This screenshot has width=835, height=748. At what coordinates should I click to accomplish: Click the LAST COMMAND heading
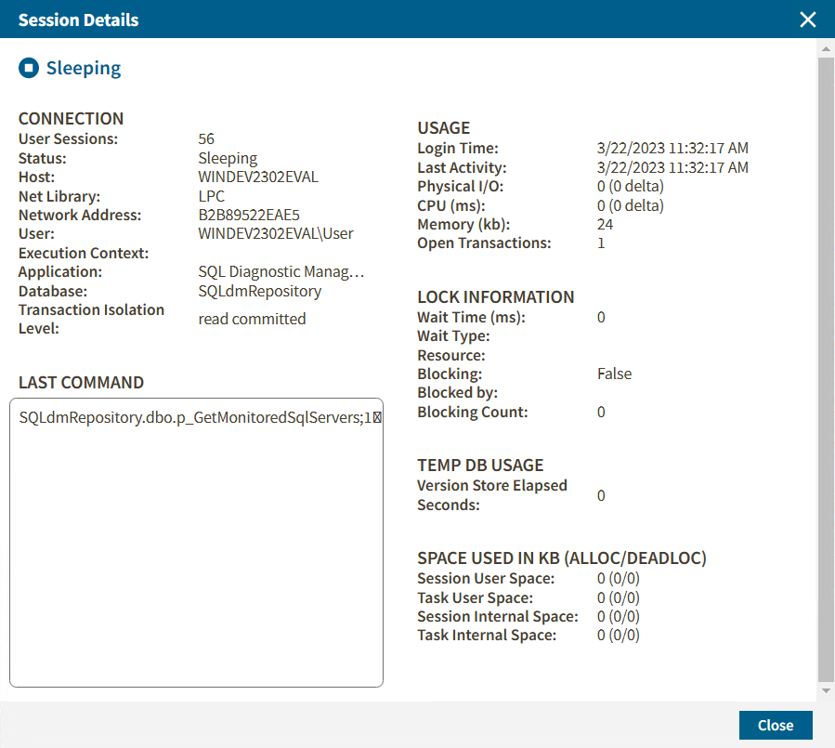click(x=81, y=383)
